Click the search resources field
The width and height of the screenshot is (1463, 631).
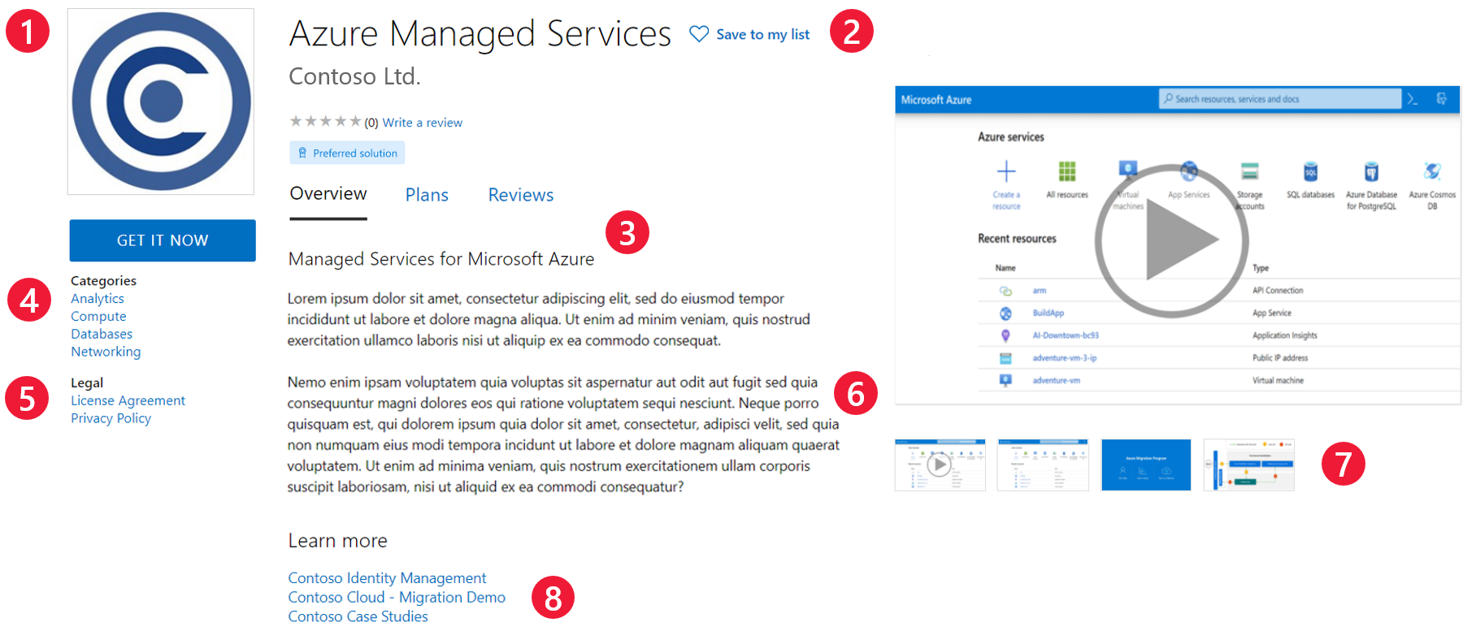click(x=1279, y=99)
